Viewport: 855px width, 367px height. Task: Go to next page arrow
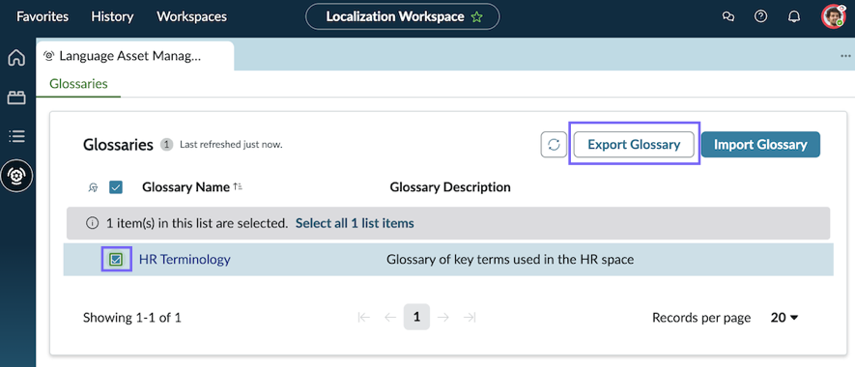tap(443, 318)
